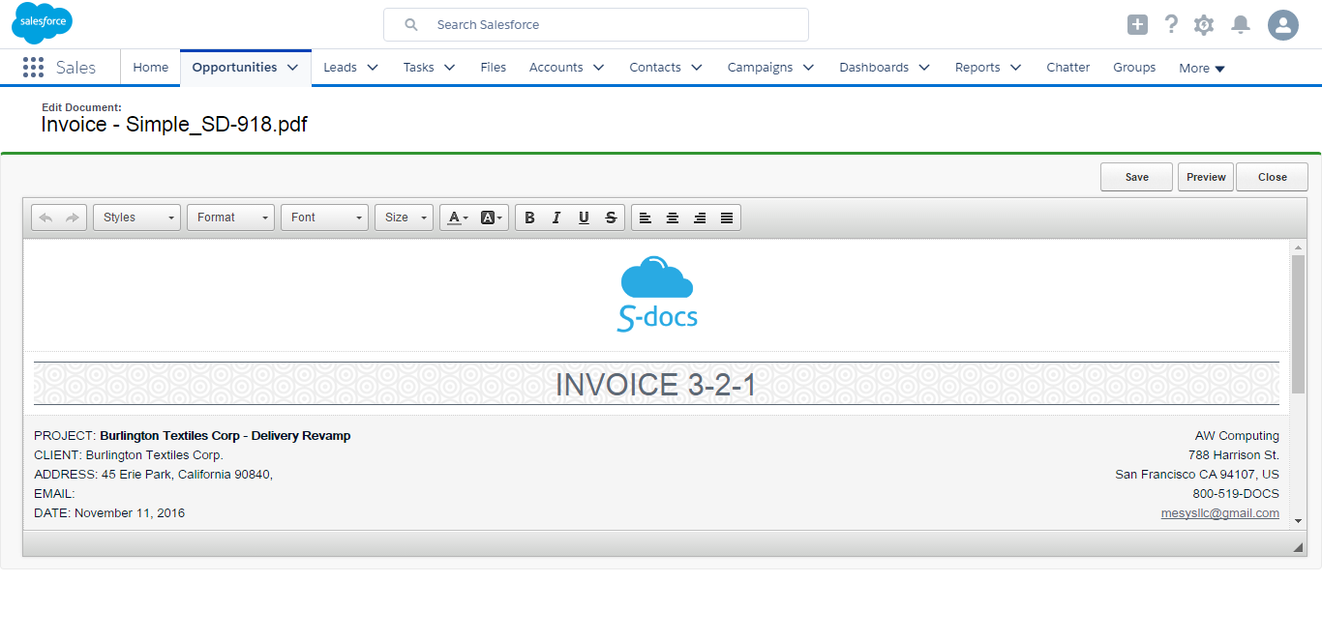Image resolution: width=1322 pixels, height=640 pixels.
Task: Open the Accounts tab
Action: click(556, 68)
